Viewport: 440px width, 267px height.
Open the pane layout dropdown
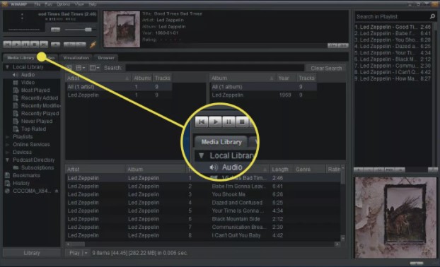[x=81, y=68]
